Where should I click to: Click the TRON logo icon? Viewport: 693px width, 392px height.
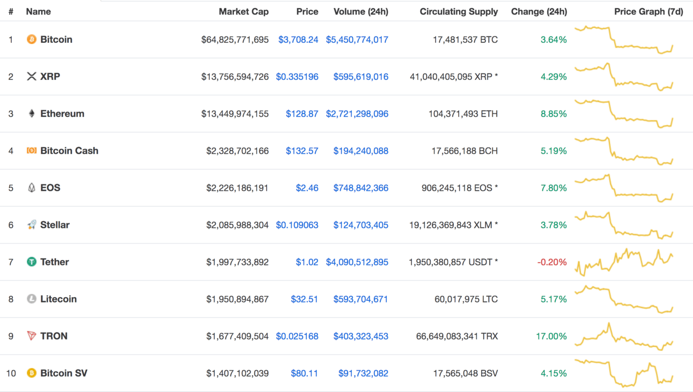click(x=32, y=336)
